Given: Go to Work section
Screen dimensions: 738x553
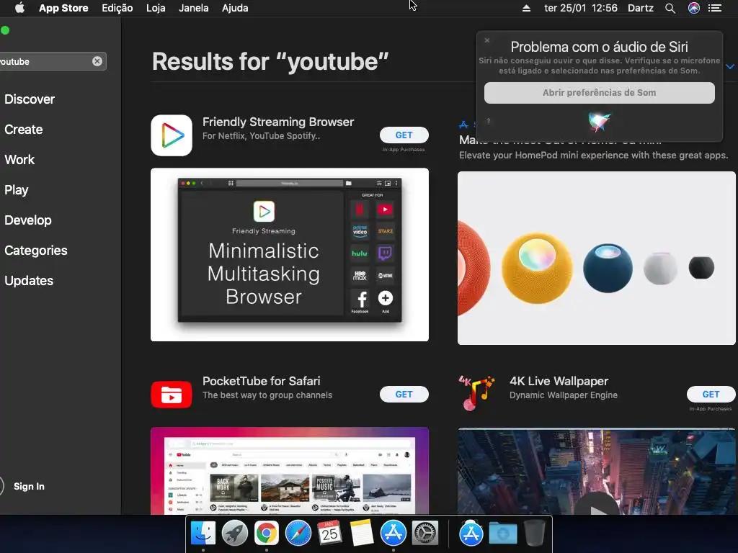Looking at the screenshot, I should (x=19, y=159).
